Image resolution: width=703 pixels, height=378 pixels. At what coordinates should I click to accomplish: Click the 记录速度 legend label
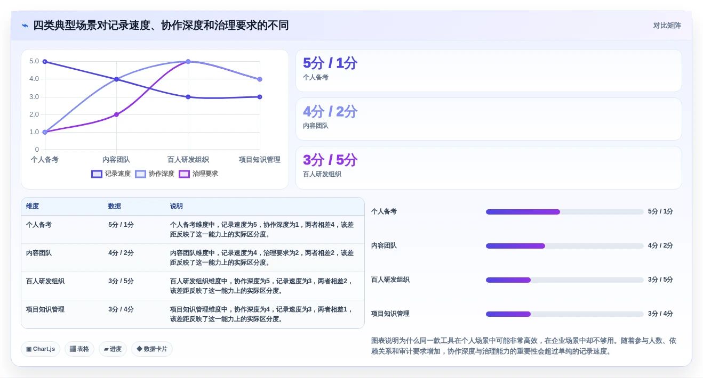117,174
